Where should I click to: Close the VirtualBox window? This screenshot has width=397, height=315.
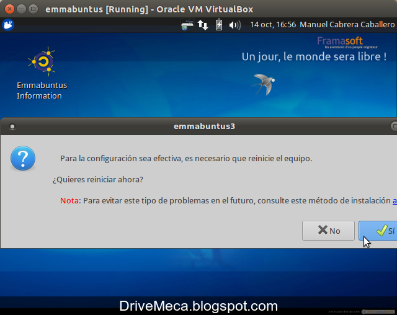pyautogui.click(x=9, y=9)
